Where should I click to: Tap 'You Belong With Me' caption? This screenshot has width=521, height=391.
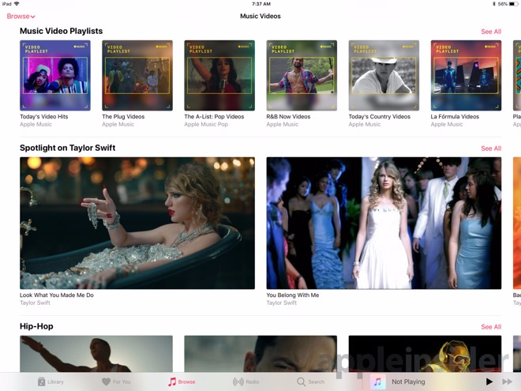click(x=293, y=295)
